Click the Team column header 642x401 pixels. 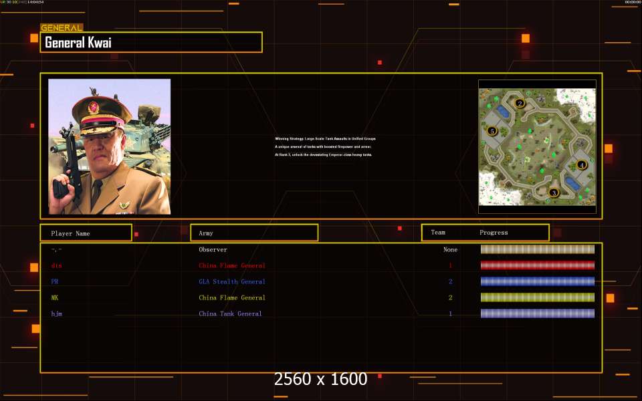438,233
